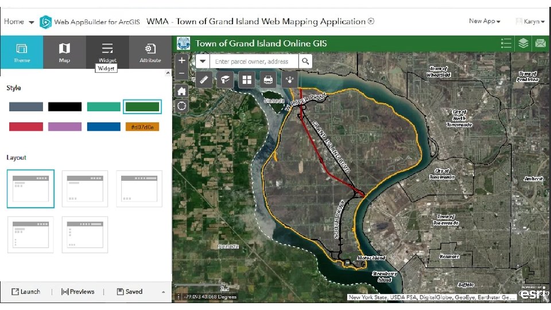Click the search magnifier button
Image resolution: width=551 pixels, height=310 pixels.
pos(305,61)
